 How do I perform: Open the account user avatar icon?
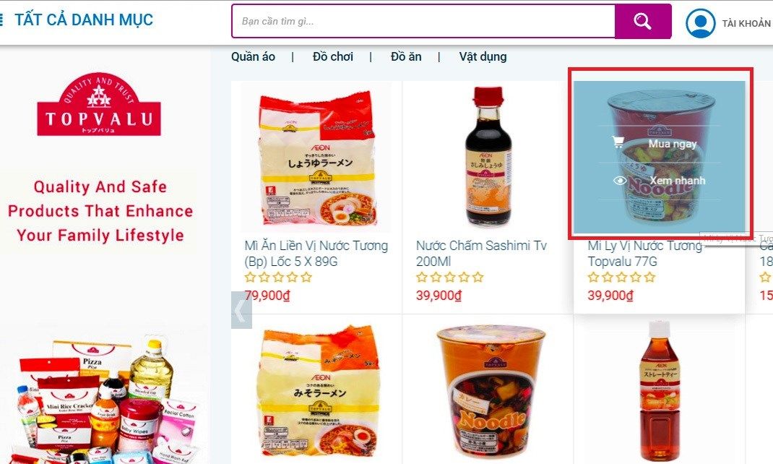coord(700,23)
